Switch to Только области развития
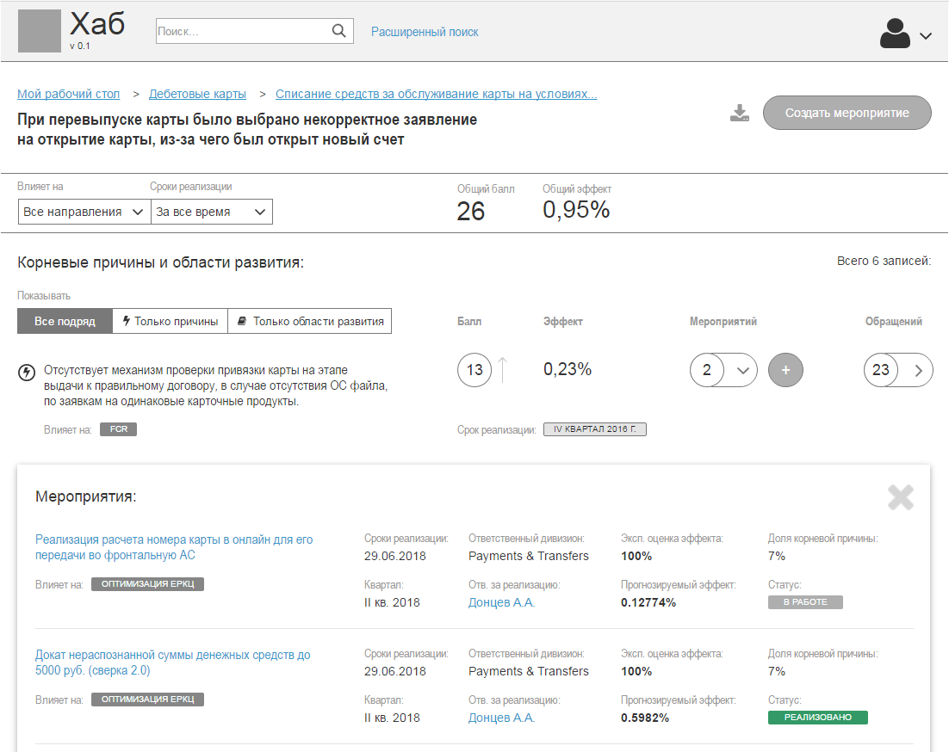This screenshot has height=752, width=949. pyautogui.click(x=310, y=320)
